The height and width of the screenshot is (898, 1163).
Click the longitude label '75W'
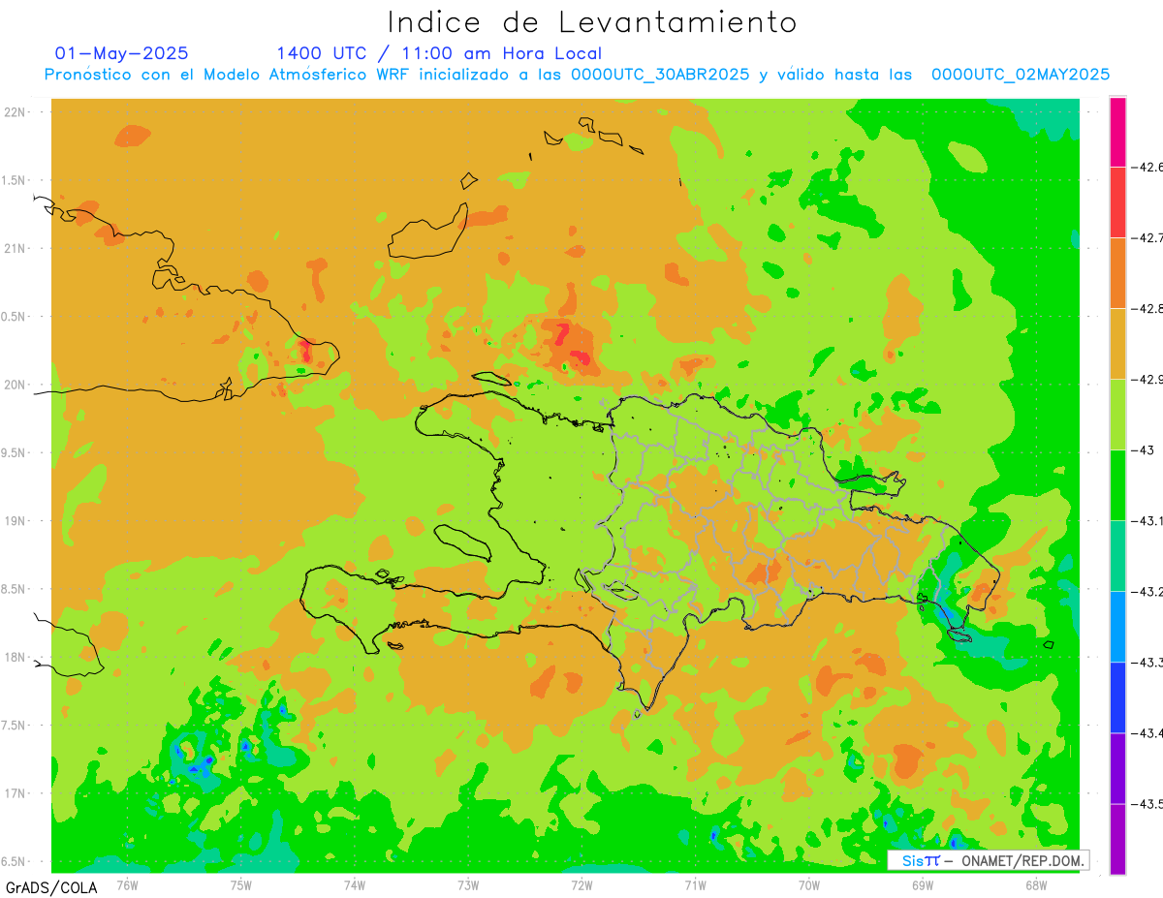pyautogui.click(x=241, y=884)
